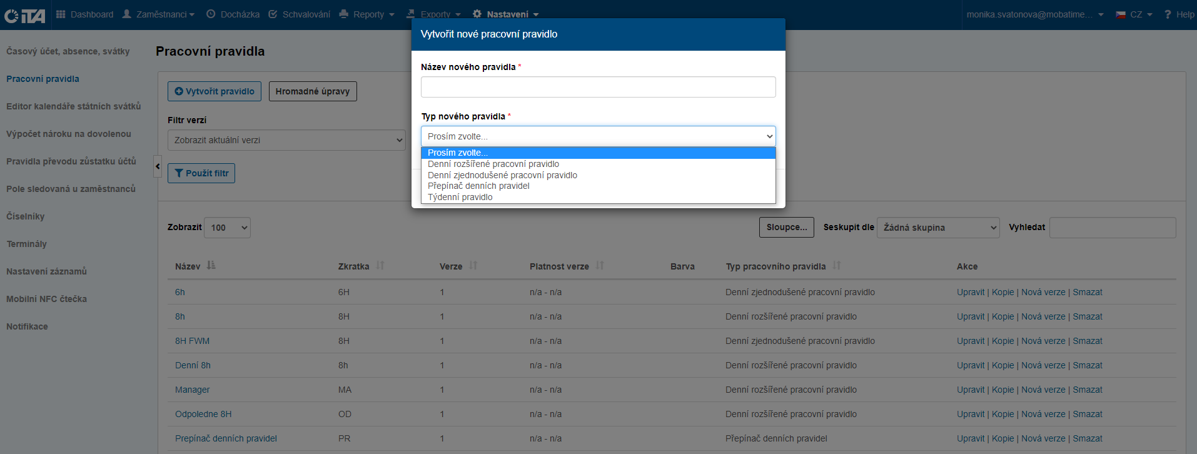Pick Přepínač denních pravidel option
The width and height of the screenshot is (1197, 454).
[x=478, y=186]
